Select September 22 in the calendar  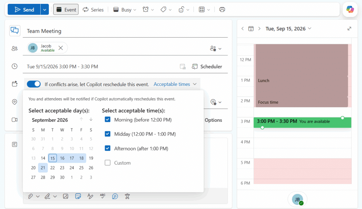click(53, 168)
